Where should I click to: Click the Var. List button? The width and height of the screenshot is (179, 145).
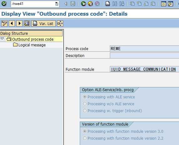(43, 23)
